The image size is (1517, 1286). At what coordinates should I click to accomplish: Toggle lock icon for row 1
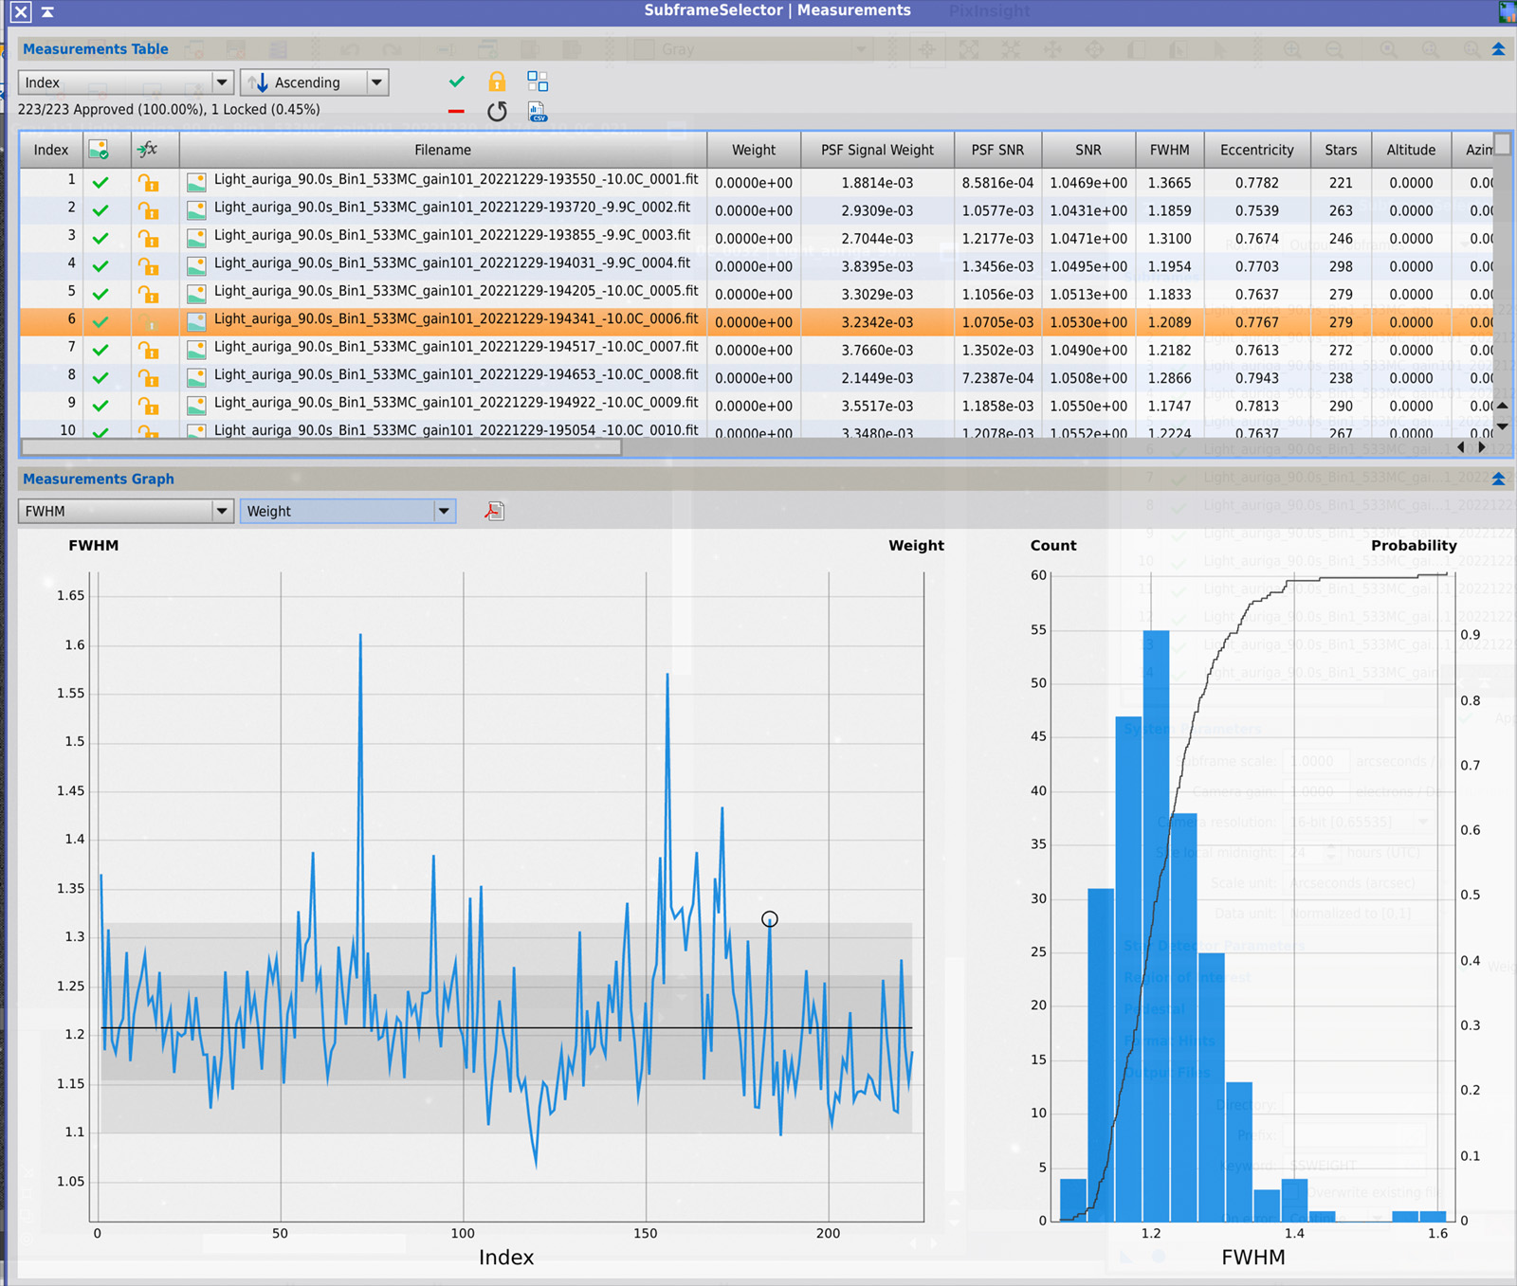(148, 182)
